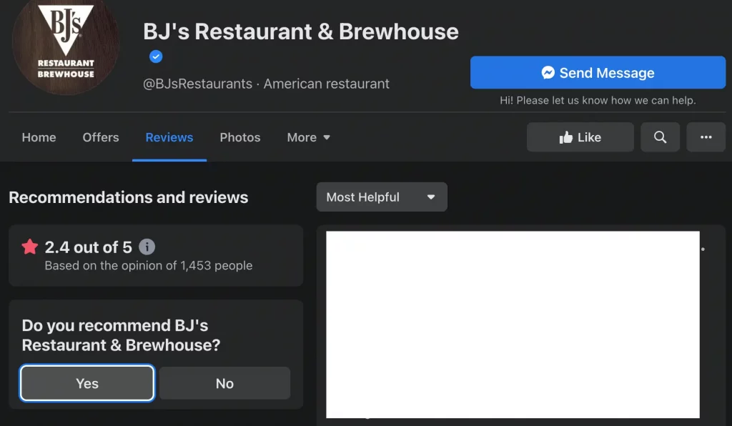
Task: Click the @BJsRestaurants handle text
Action: click(x=197, y=84)
